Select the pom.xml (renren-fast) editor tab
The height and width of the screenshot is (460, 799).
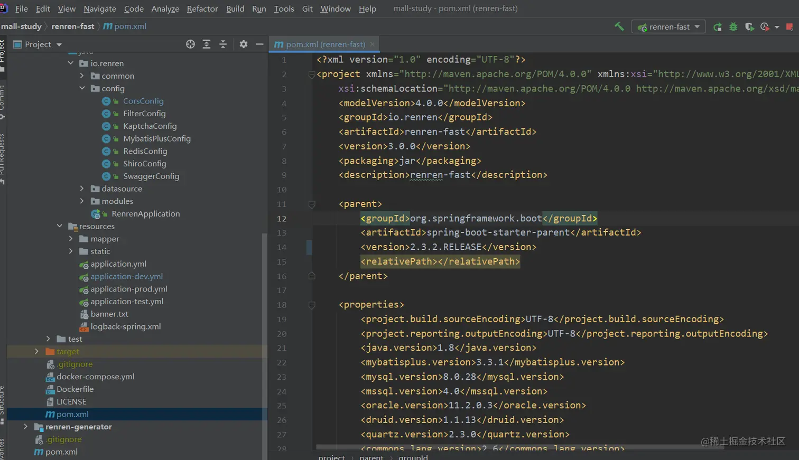[x=323, y=44]
